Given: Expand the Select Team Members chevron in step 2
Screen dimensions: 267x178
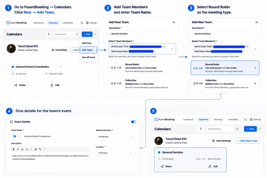Looking at the screenshot, I should pos(172,49).
